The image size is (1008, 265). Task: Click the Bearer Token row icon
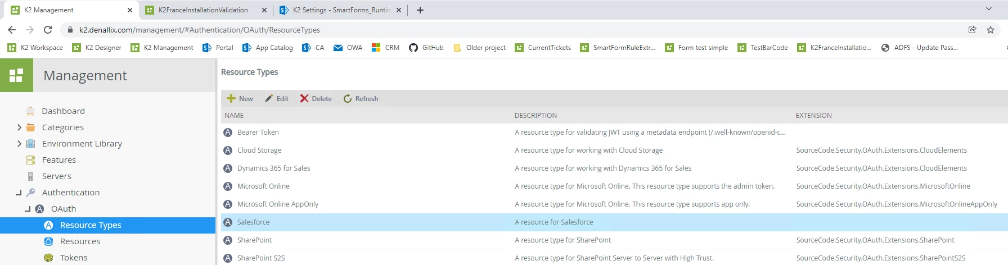[228, 132]
